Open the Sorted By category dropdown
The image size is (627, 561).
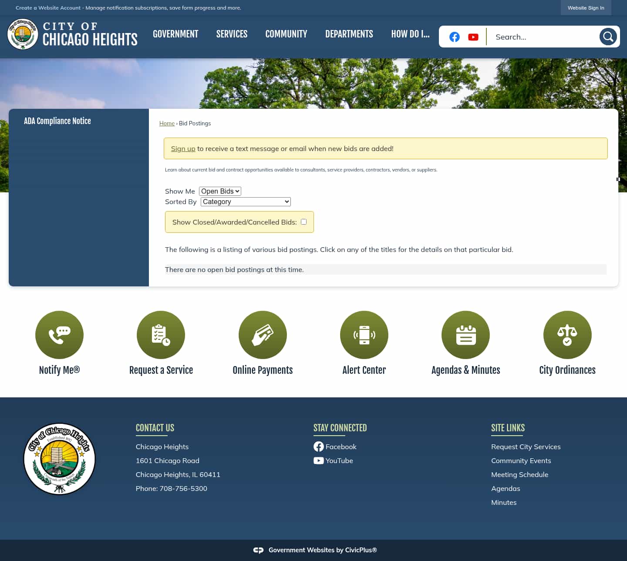pos(245,202)
